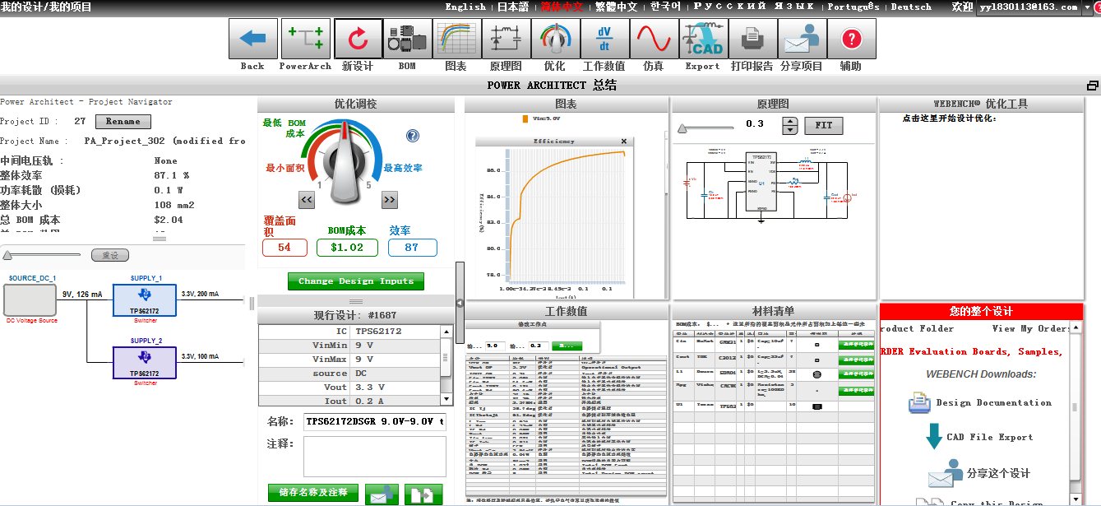The width and height of the screenshot is (1101, 506).
Task: Close the Efficiency chart popup
Action: 626,142
